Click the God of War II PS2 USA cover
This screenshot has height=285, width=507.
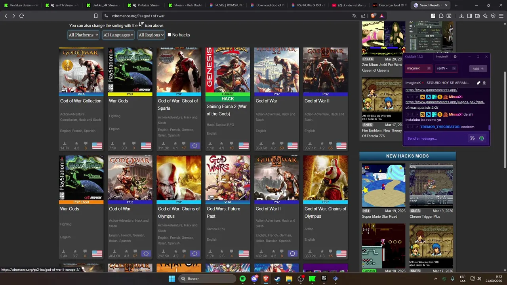325,70
